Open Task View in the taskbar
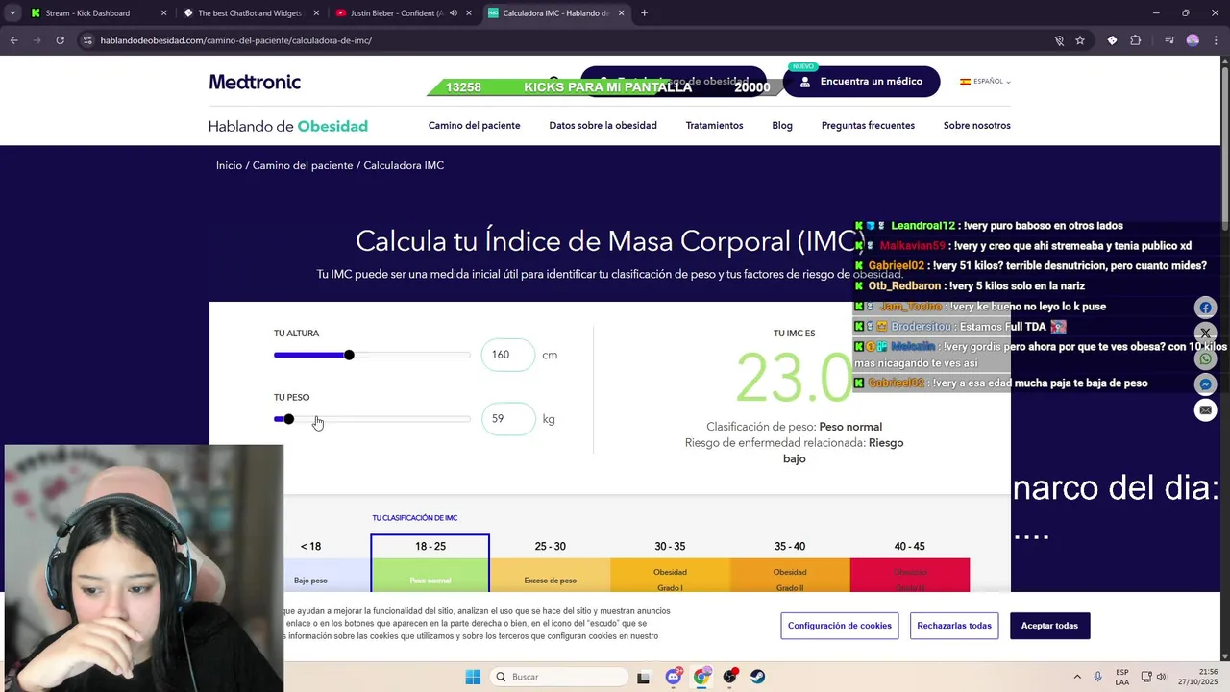Screen dimensions: 1230x692 [x=643, y=677]
